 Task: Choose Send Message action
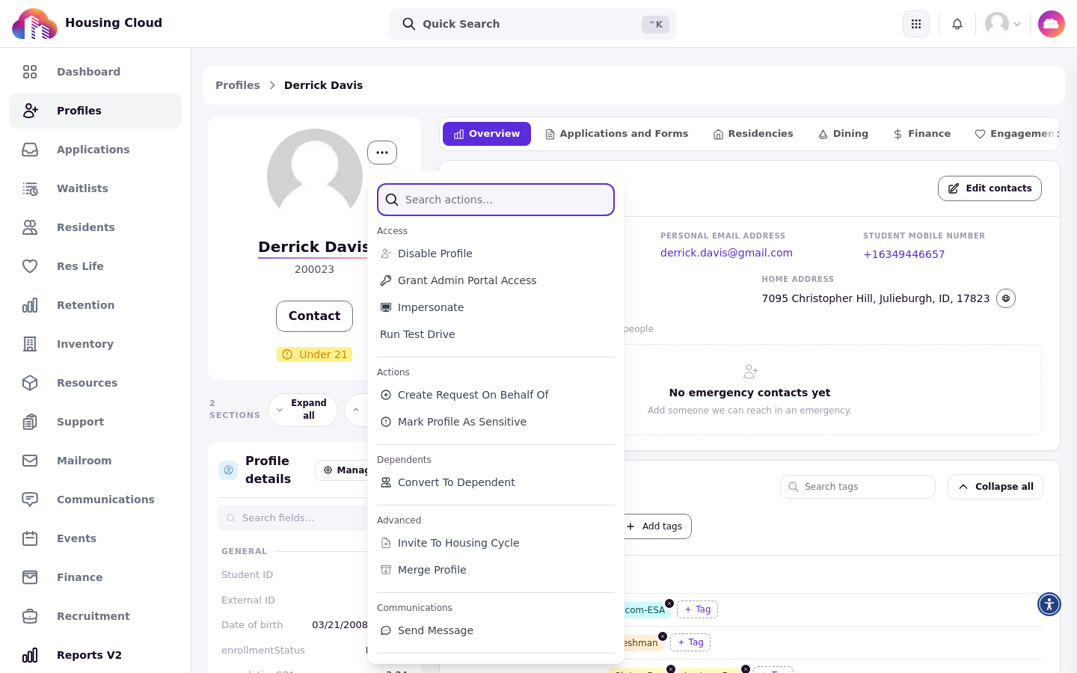[x=496, y=630]
